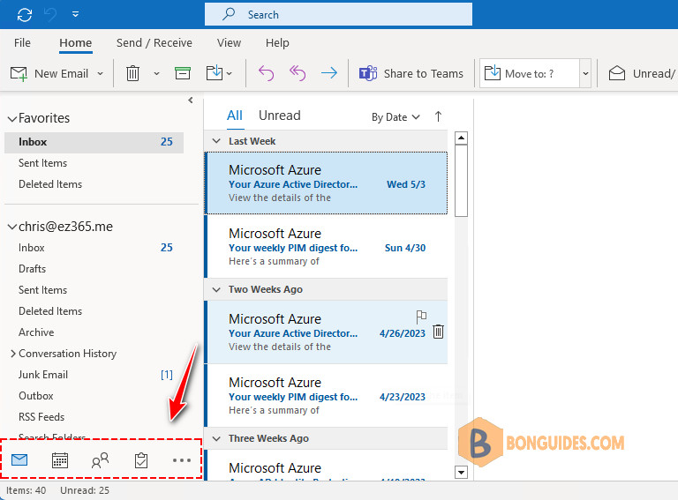Open the Wed 5/3 Microsoft Azure email
Viewport: 678px width, 500px height.
327,183
